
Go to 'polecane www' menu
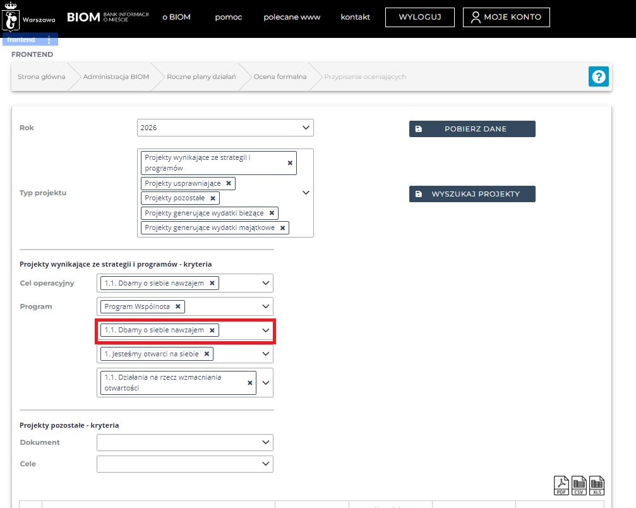(x=291, y=17)
